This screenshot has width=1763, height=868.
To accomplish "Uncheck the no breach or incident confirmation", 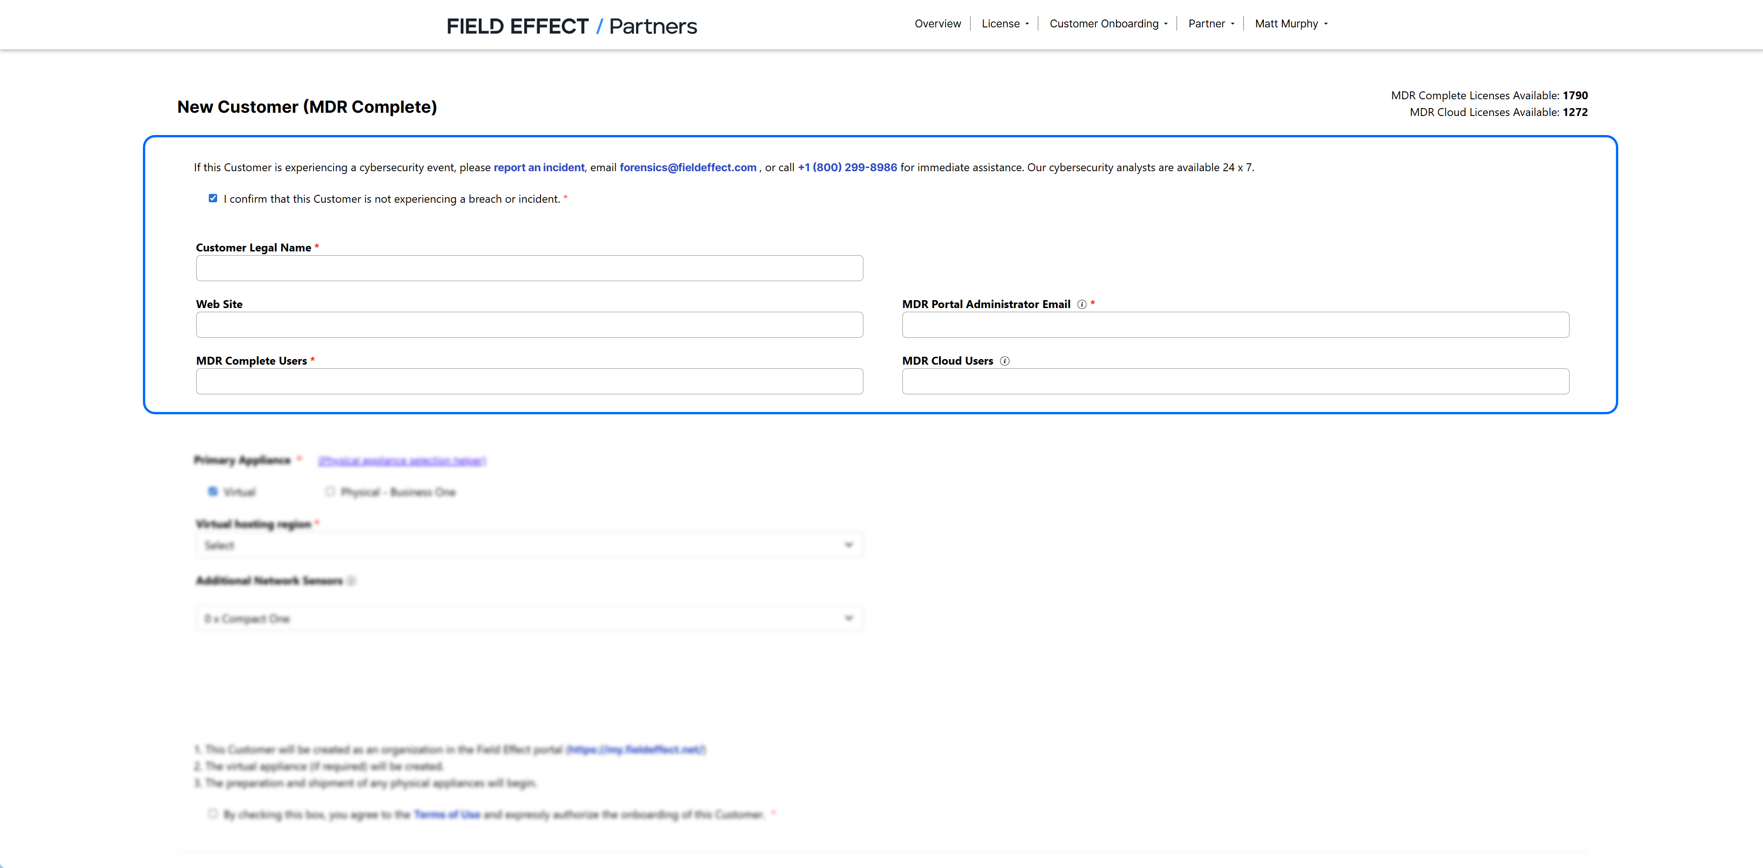I will (x=213, y=199).
